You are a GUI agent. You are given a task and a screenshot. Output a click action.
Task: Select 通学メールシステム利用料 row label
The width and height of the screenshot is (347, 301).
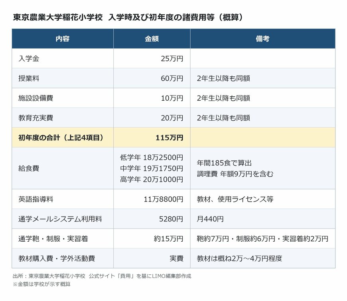[x=60, y=219]
